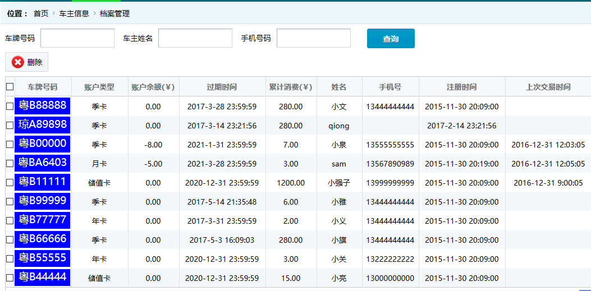591x291 pixels.
Task: Go to 首页 in the breadcrumb
Action: click(x=41, y=13)
